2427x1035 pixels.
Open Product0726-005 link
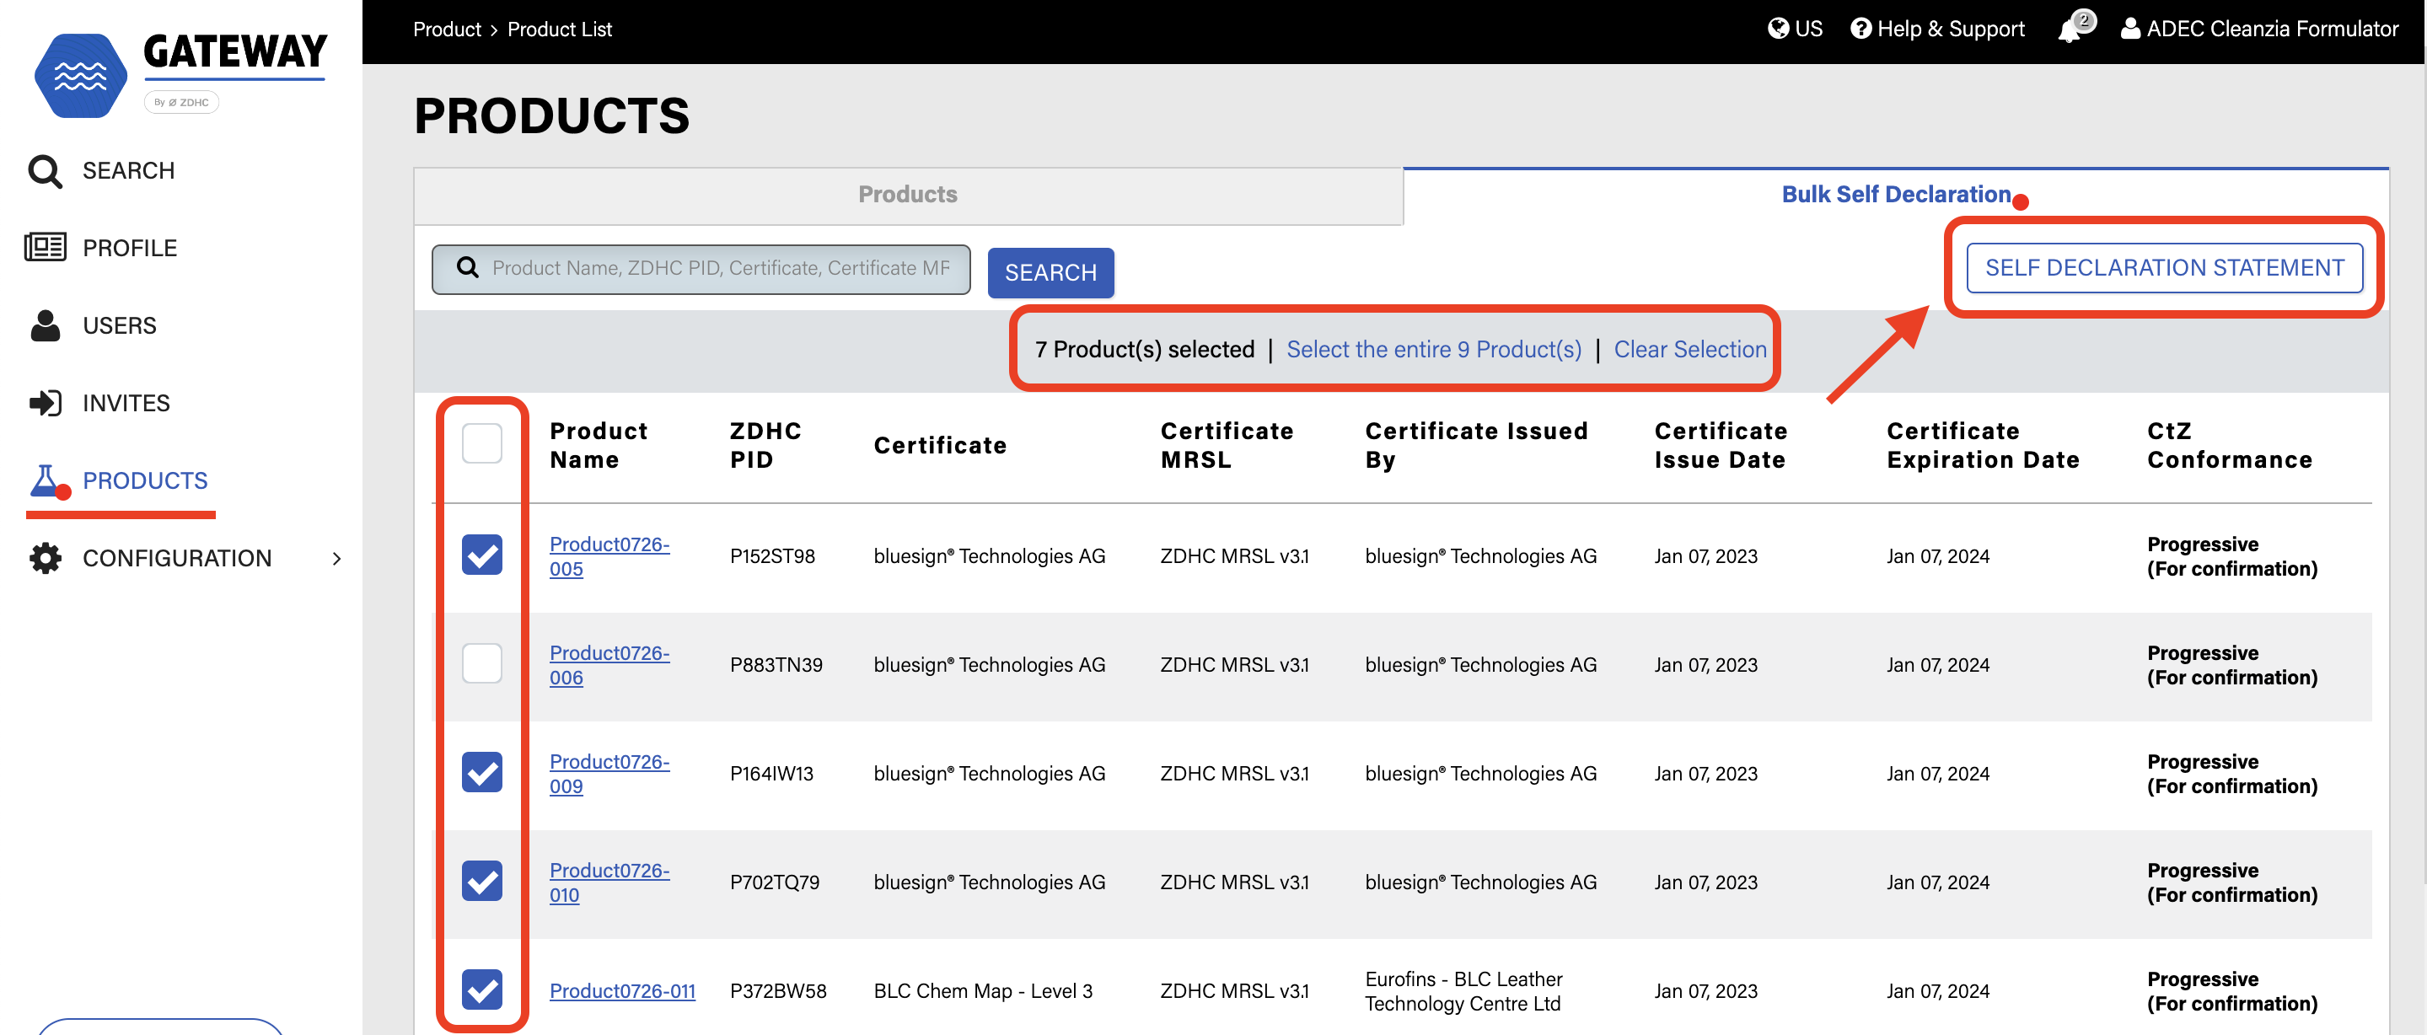(x=609, y=555)
